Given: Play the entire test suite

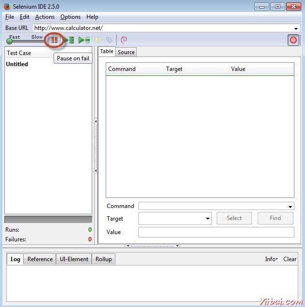Looking at the screenshot, I should pyautogui.click(x=69, y=40).
